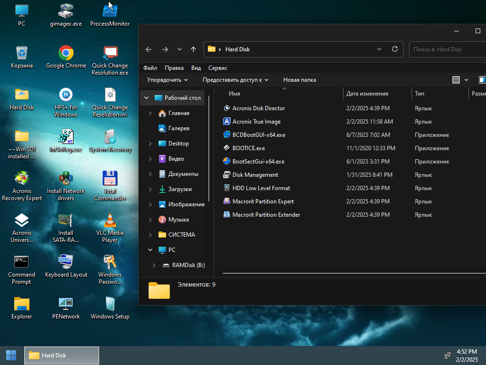Image resolution: width=486 pixels, height=365 pixels.
Task: Open the Windows Start button
Action: [x=11, y=355]
